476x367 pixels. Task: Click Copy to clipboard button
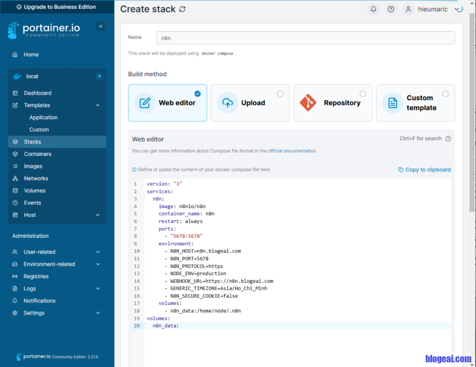pos(424,170)
